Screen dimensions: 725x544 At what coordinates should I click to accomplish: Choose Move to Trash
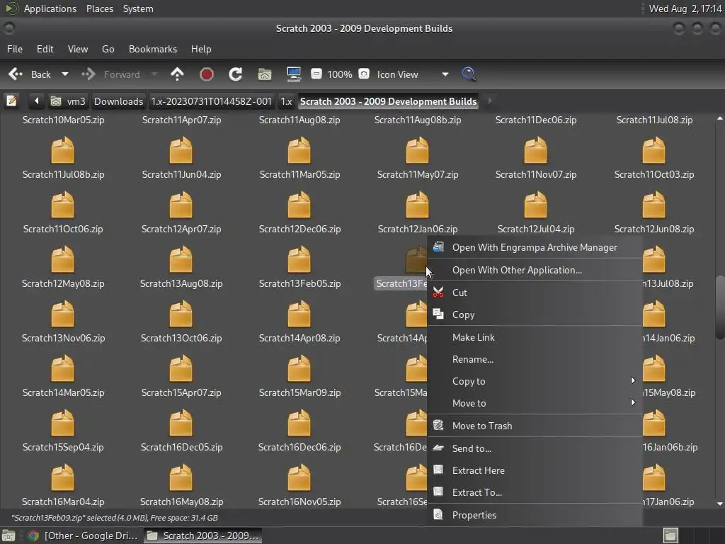coord(535,426)
